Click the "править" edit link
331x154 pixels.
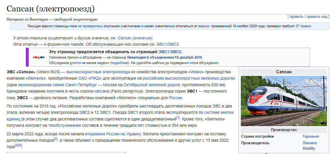pyautogui.click(x=296, y=17)
